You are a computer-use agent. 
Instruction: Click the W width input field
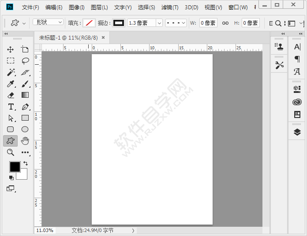pyautogui.click(x=208, y=23)
